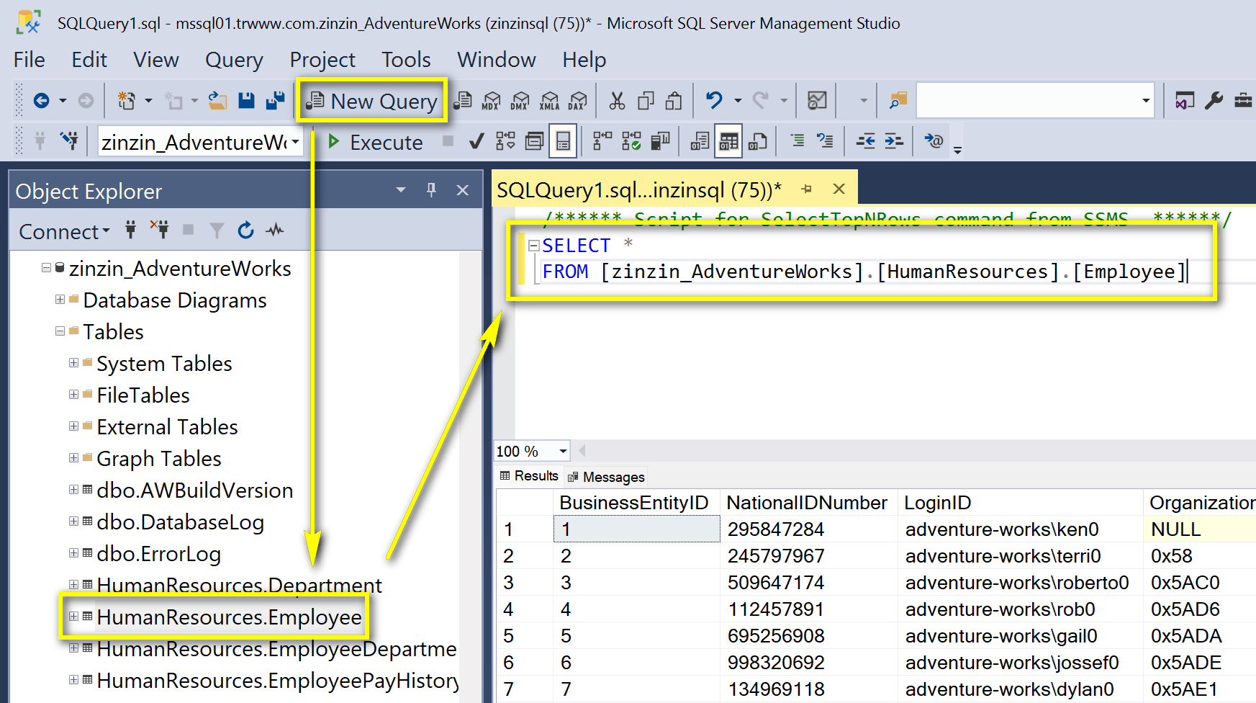This screenshot has height=703, width=1256.
Task: Expand the HumanResources.Employee table node
Action: (73, 617)
